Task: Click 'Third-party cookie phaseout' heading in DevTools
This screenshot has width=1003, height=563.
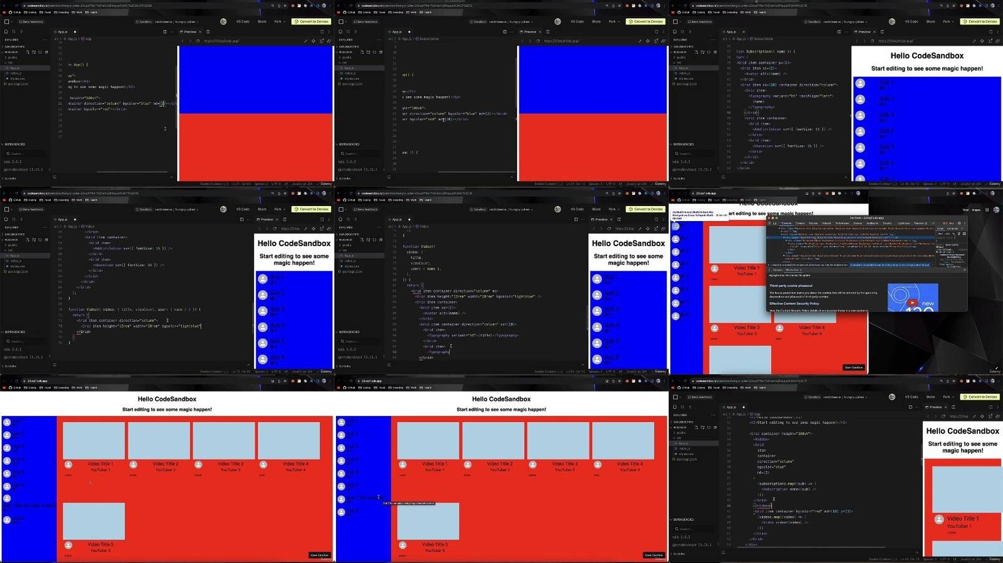Action: click(790, 286)
